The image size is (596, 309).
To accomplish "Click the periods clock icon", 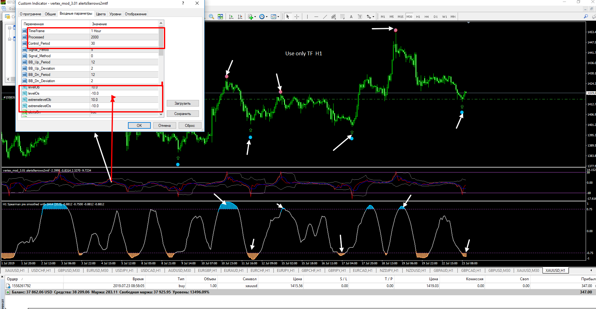I will pos(262,17).
